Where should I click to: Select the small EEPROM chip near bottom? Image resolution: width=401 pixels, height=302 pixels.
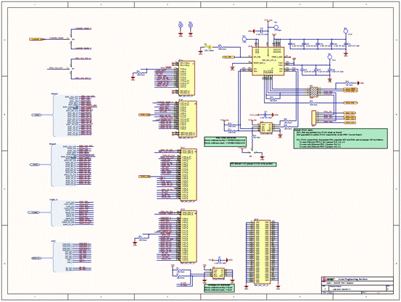[218, 273]
